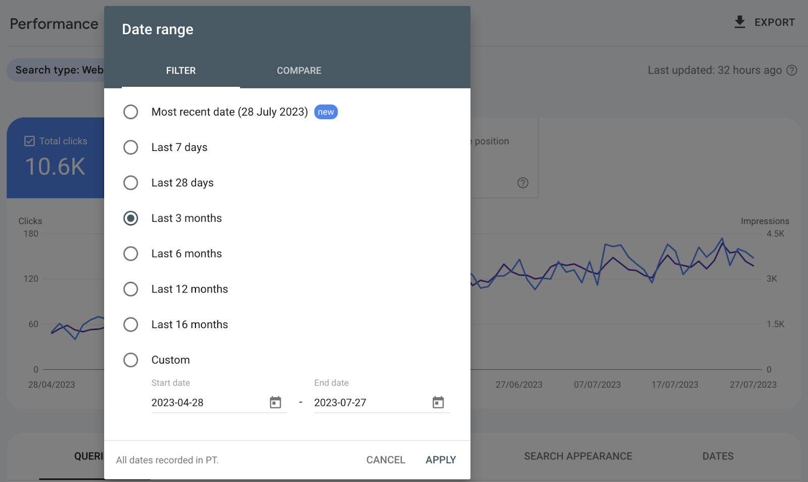Open the DATES tab
This screenshot has height=482, width=808.
coord(718,456)
